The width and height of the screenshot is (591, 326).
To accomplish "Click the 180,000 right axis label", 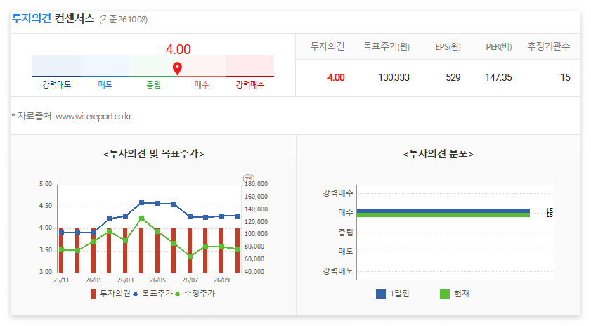I will point(256,184).
